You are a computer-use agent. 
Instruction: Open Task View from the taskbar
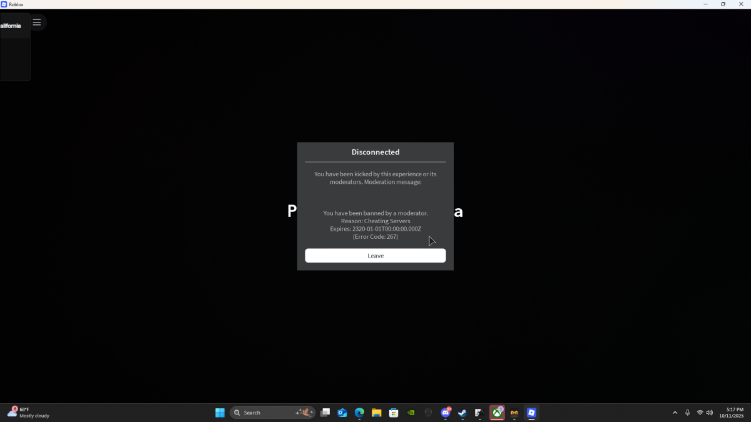pos(325,413)
